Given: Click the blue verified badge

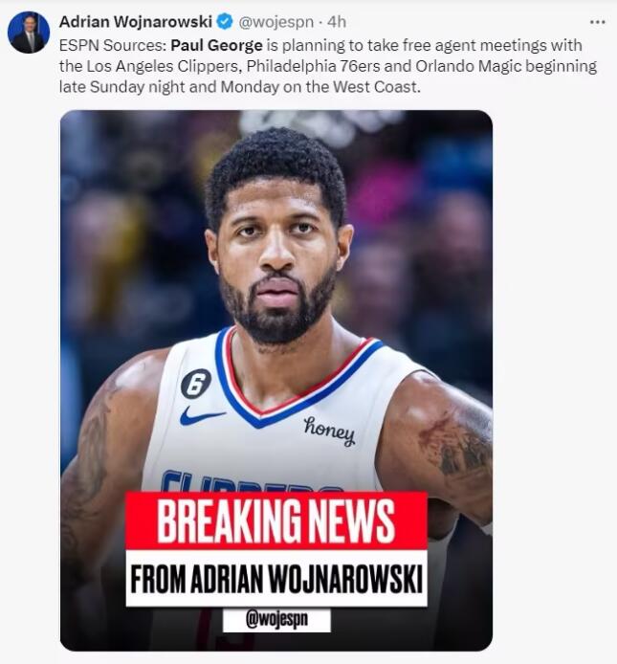Looking at the screenshot, I should click(x=225, y=22).
